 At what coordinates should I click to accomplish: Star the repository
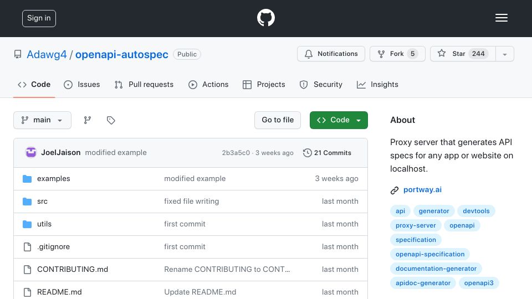(x=463, y=54)
